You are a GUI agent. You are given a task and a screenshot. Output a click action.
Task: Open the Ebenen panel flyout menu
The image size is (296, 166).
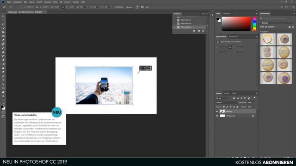(x=257, y=93)
